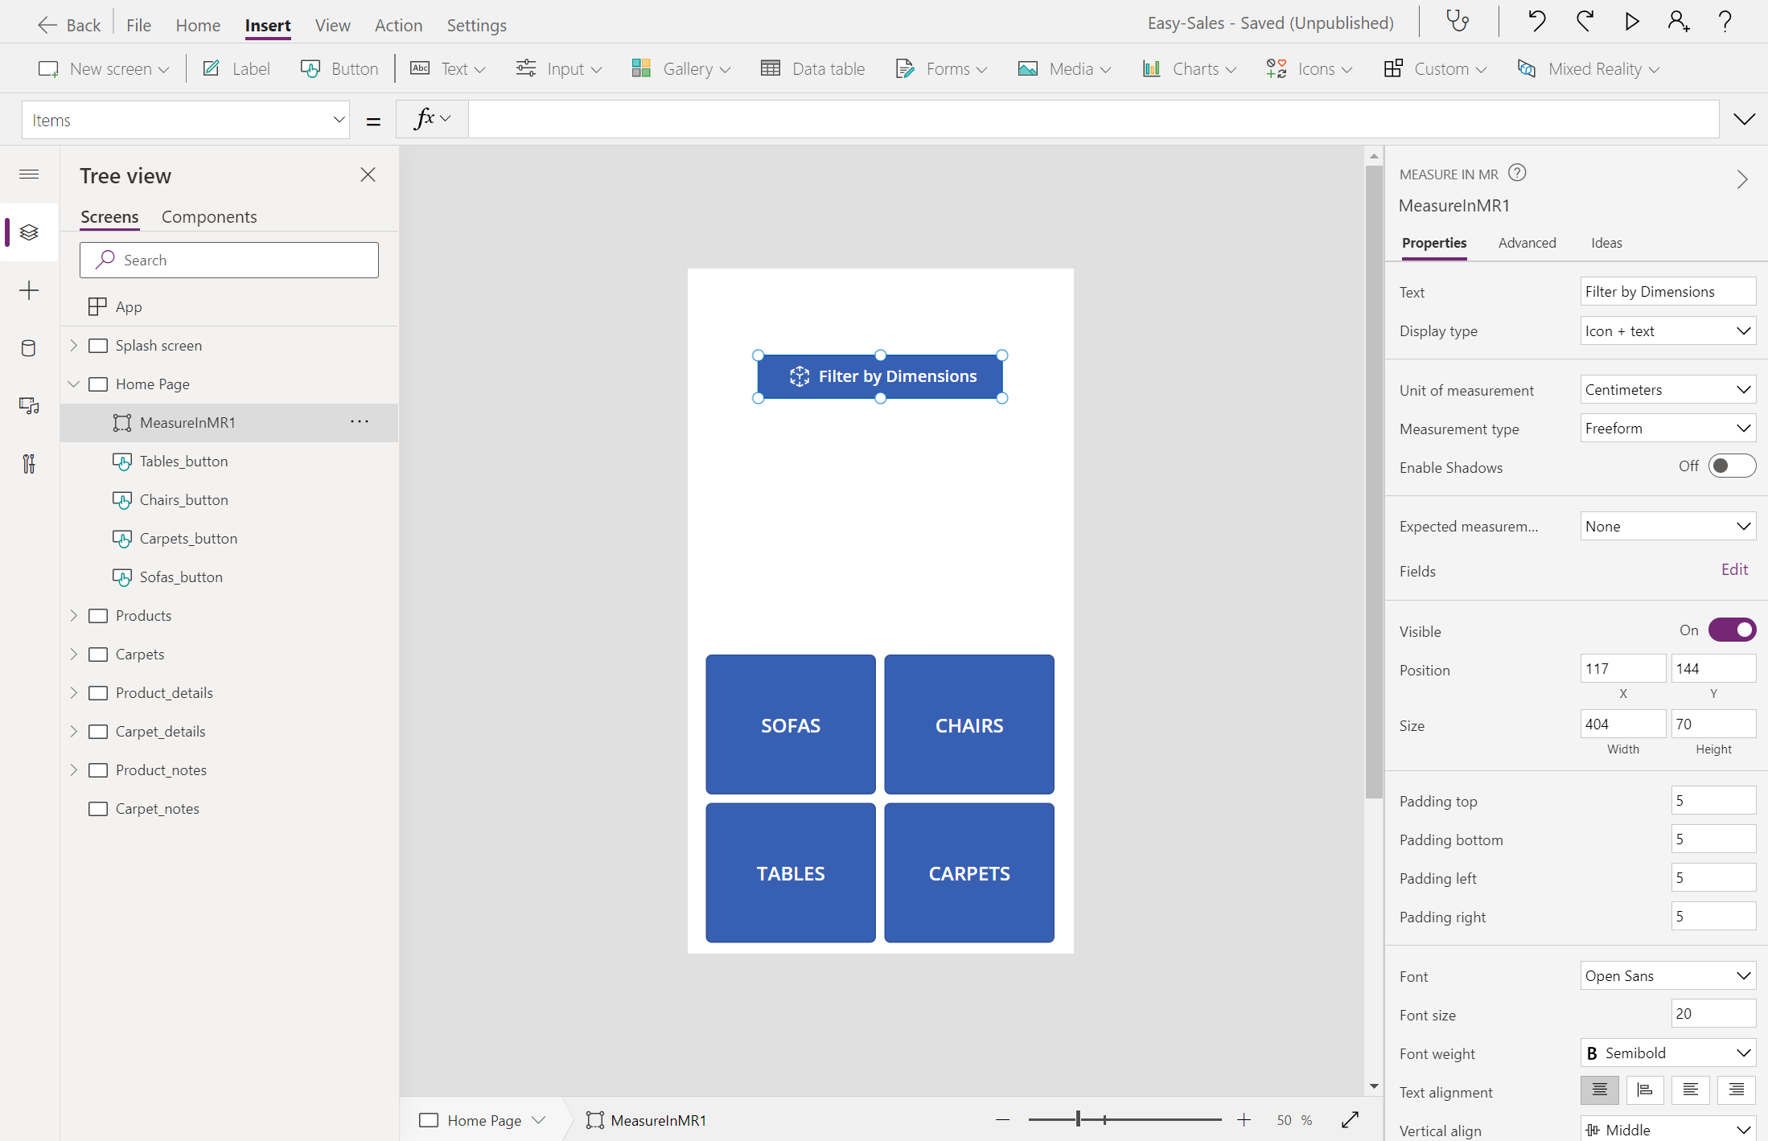
Task: Click the Fit to window expand icon
Action: [x=1351, y=1119]
